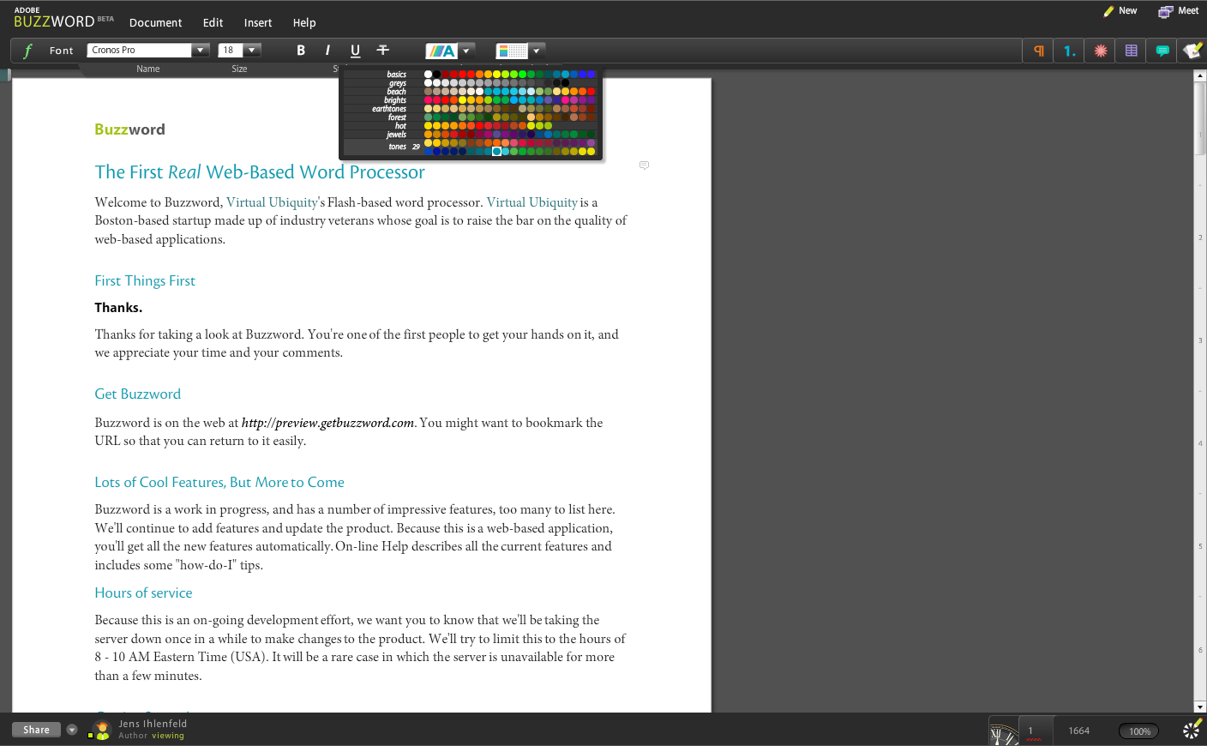Click the pink starburst Image toolbar icon
1207x746 pixels.
(1101, 51)
